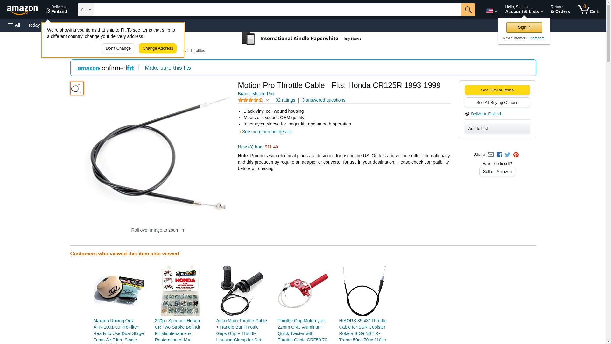Click the Don't Change button
The image size is (611, 344).
pos(118,48)
